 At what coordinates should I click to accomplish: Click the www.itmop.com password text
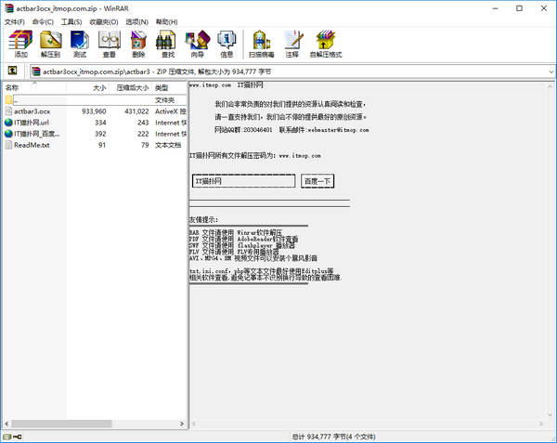click(x=300, y=156)
